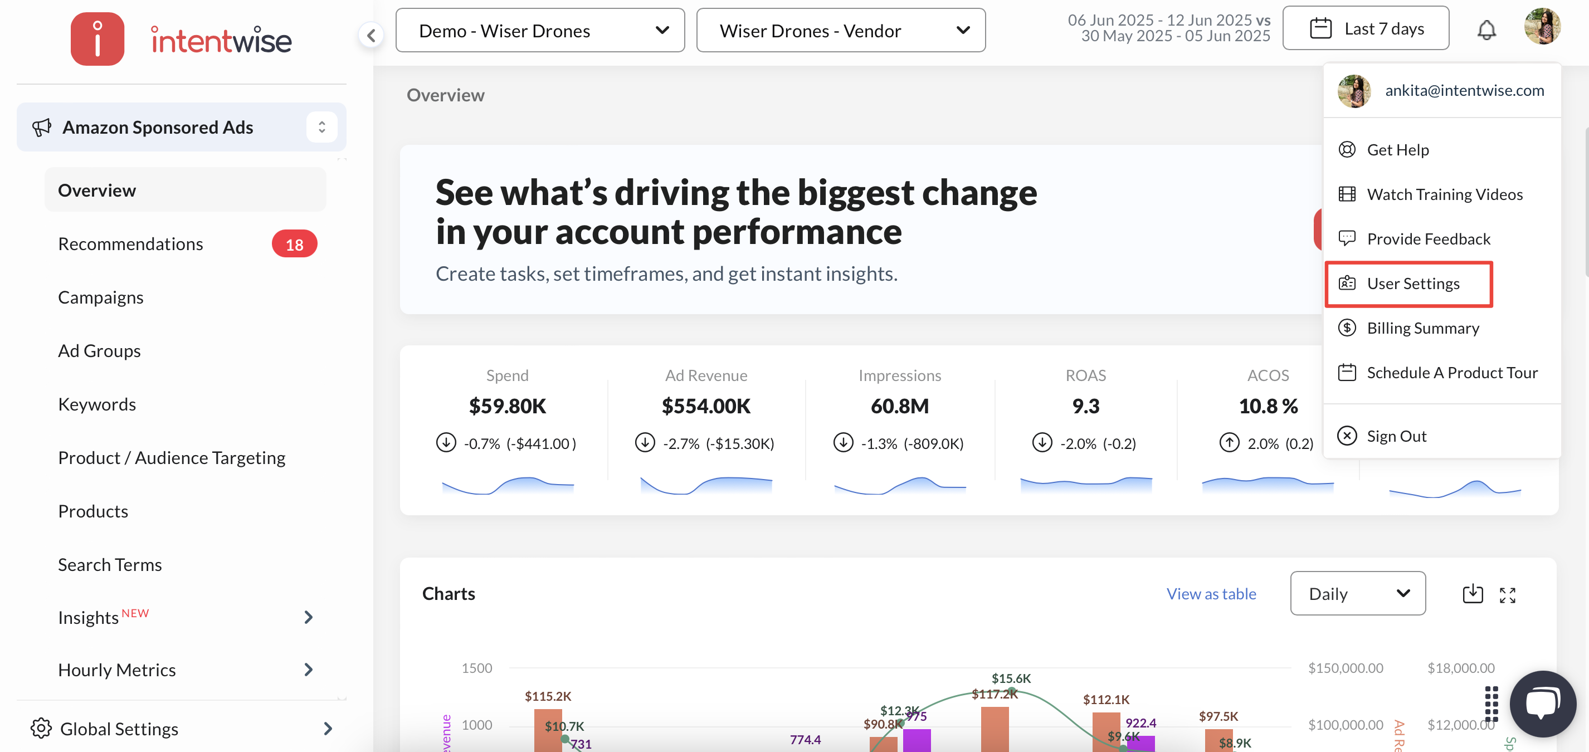Click the Global Settings gear icon

[x=41, y=729]
